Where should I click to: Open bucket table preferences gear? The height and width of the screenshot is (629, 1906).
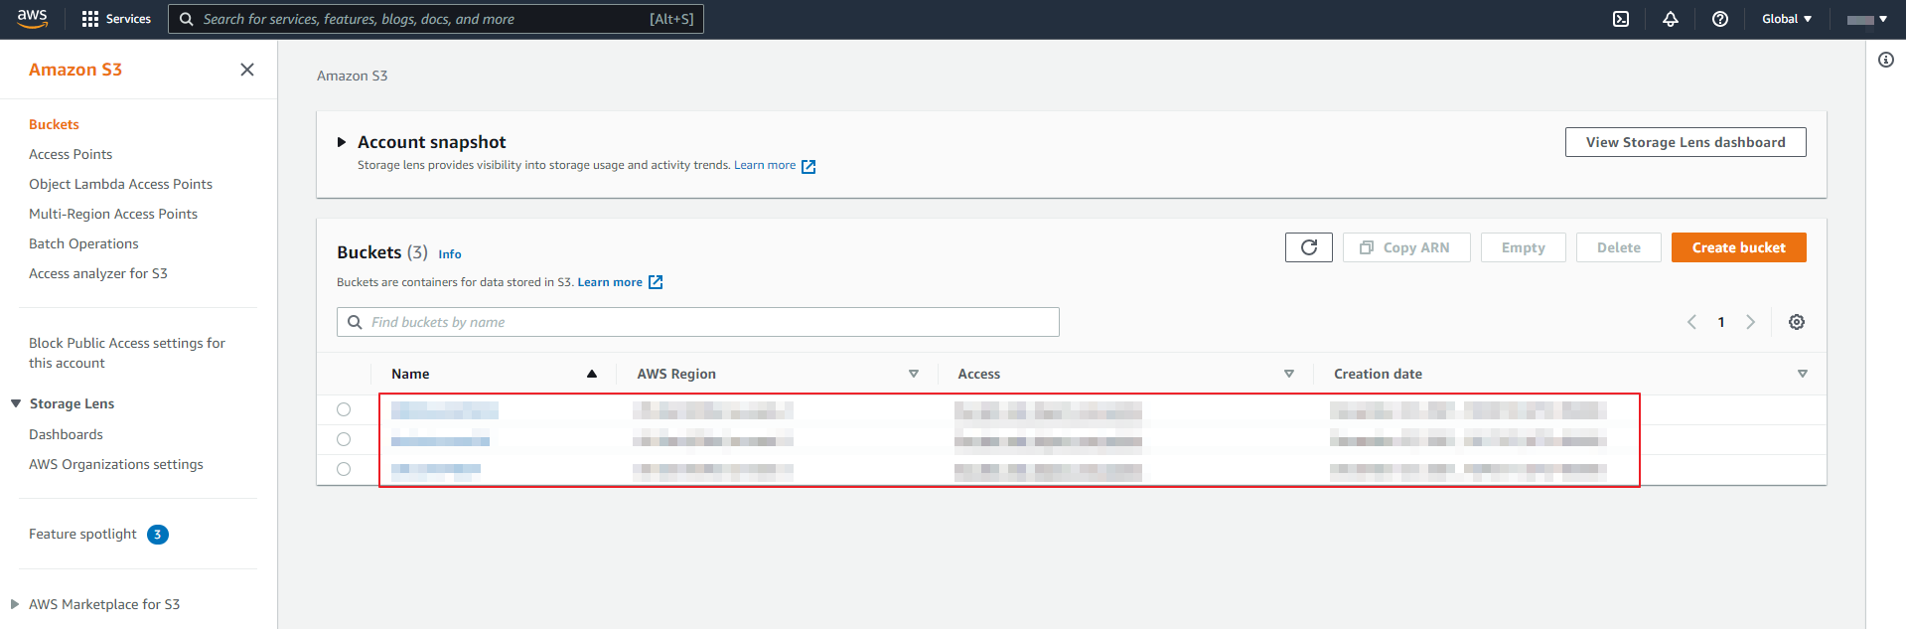pos(1796,322)
